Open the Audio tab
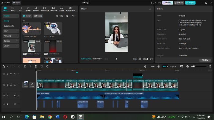 (x=13, y=9)
